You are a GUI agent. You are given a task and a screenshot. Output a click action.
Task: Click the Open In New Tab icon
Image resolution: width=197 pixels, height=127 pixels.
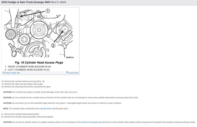[x=4, y=73]
